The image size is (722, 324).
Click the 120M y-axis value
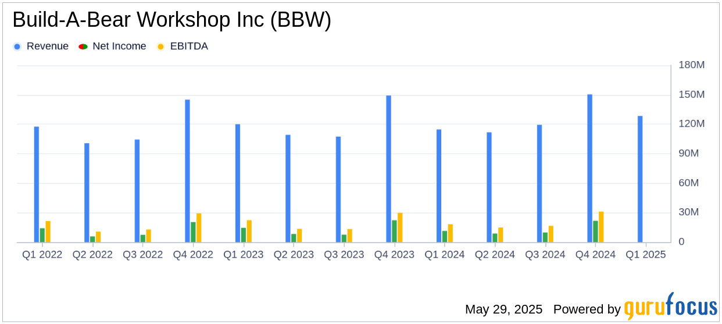tap(692, 124)
